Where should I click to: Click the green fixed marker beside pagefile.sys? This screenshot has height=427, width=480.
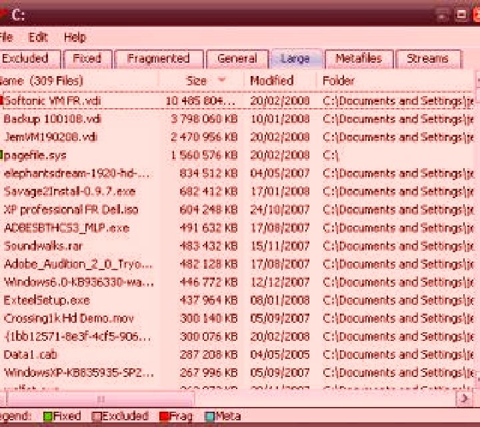coord(1,155)
